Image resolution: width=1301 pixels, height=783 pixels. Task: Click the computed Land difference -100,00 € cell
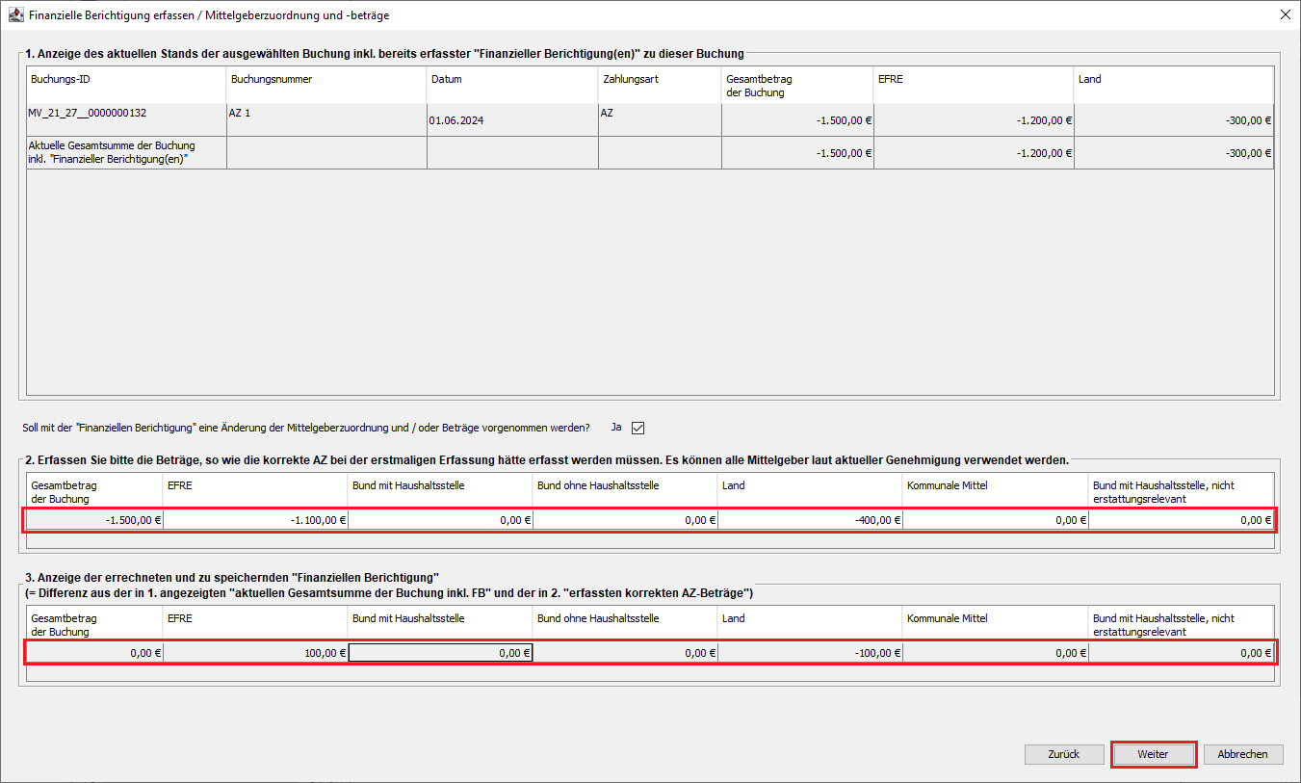[x=810, y=653]
